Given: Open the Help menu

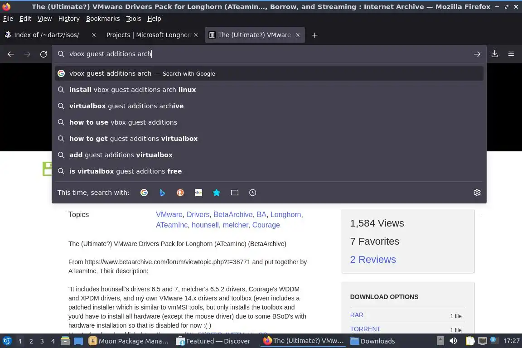Looking at the screenshot, I should click(154, 19).
